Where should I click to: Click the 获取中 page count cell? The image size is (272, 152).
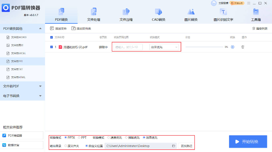[103, 47]
